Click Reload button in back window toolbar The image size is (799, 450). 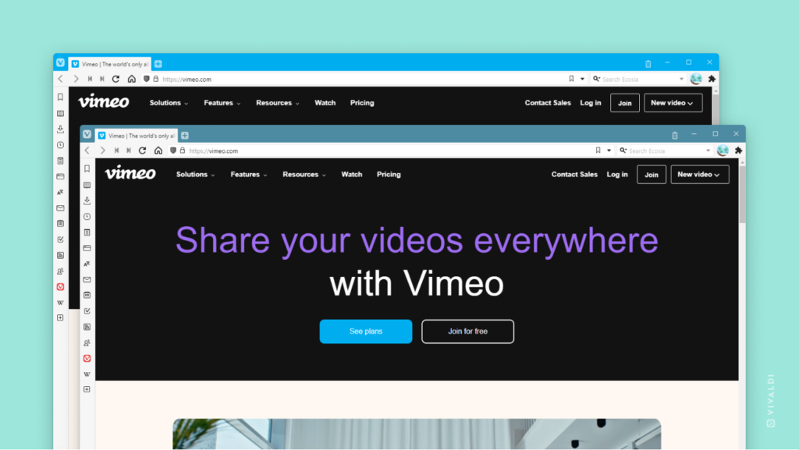pyautogui.click(x=115, y=79)
